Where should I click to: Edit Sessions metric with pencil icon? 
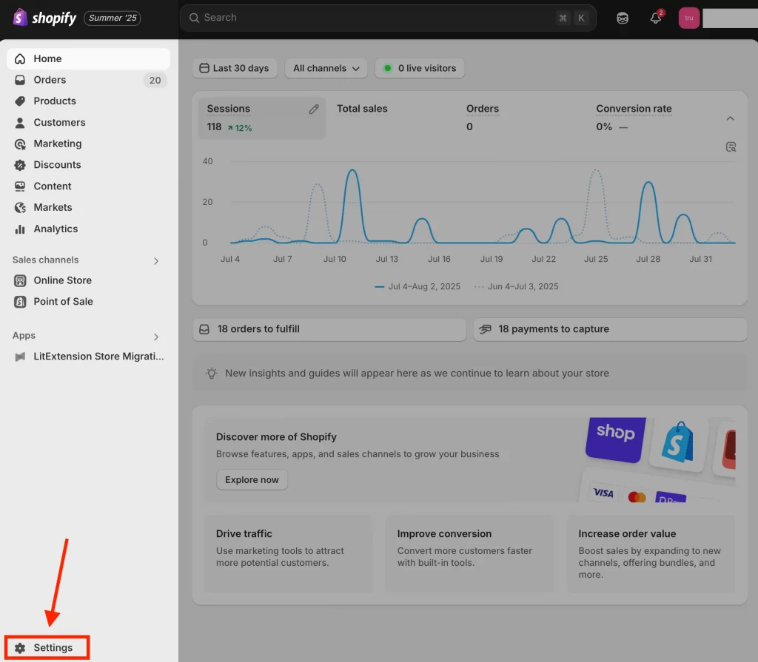(314, 109)
